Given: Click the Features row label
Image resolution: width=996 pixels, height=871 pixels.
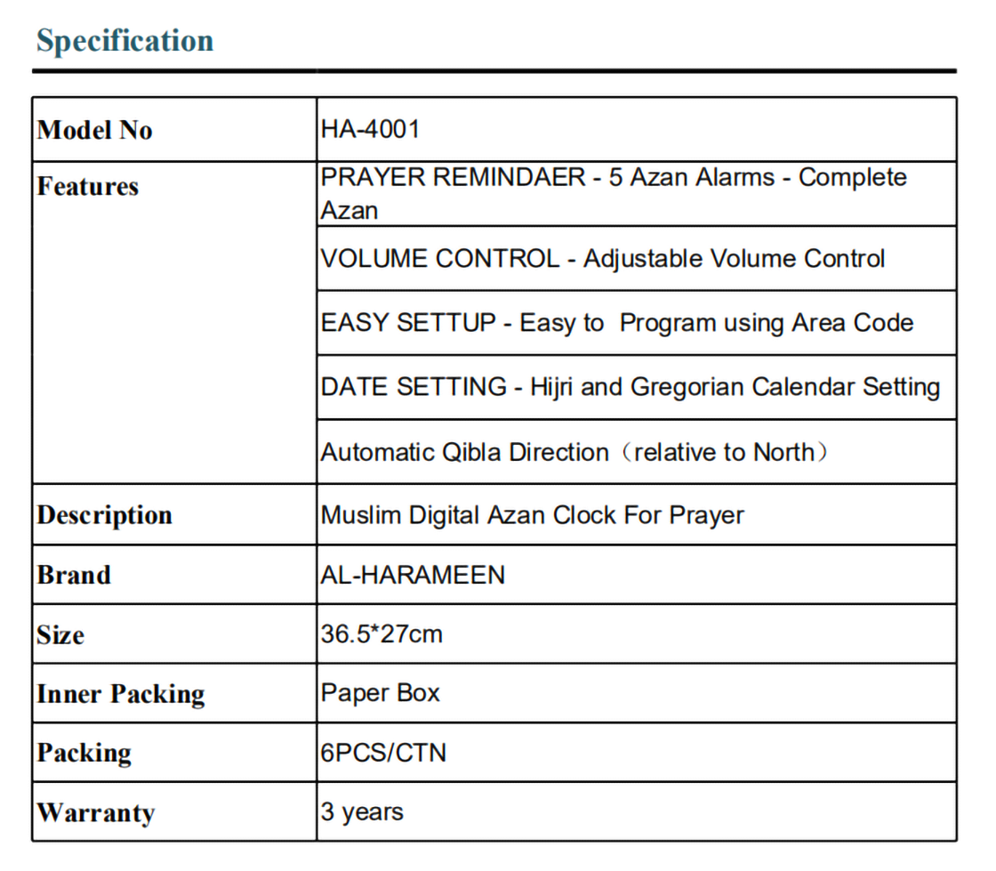Looking at the screenshot, I should click(x=88, y=187).
